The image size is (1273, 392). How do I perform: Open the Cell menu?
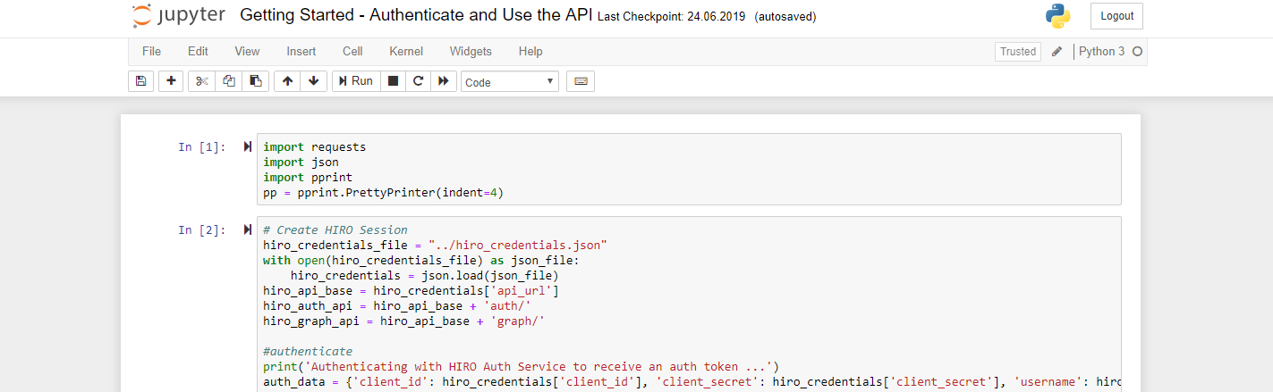352,52
